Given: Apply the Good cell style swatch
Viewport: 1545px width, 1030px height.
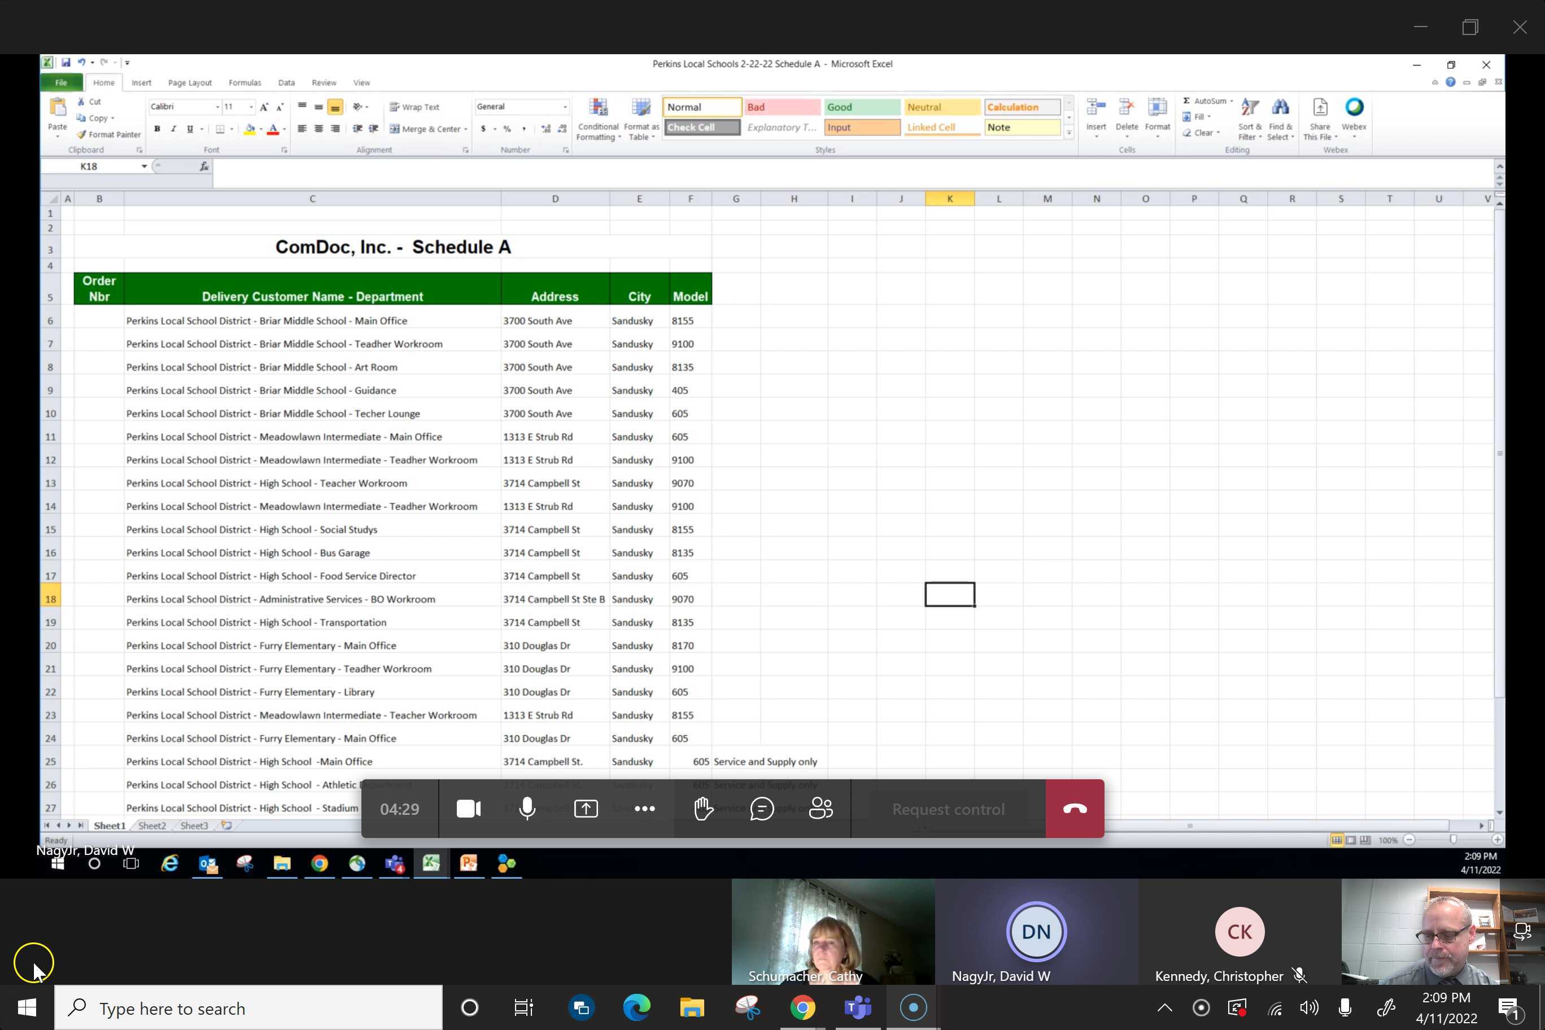Looking at the screenshot, I should coord(861,107).
